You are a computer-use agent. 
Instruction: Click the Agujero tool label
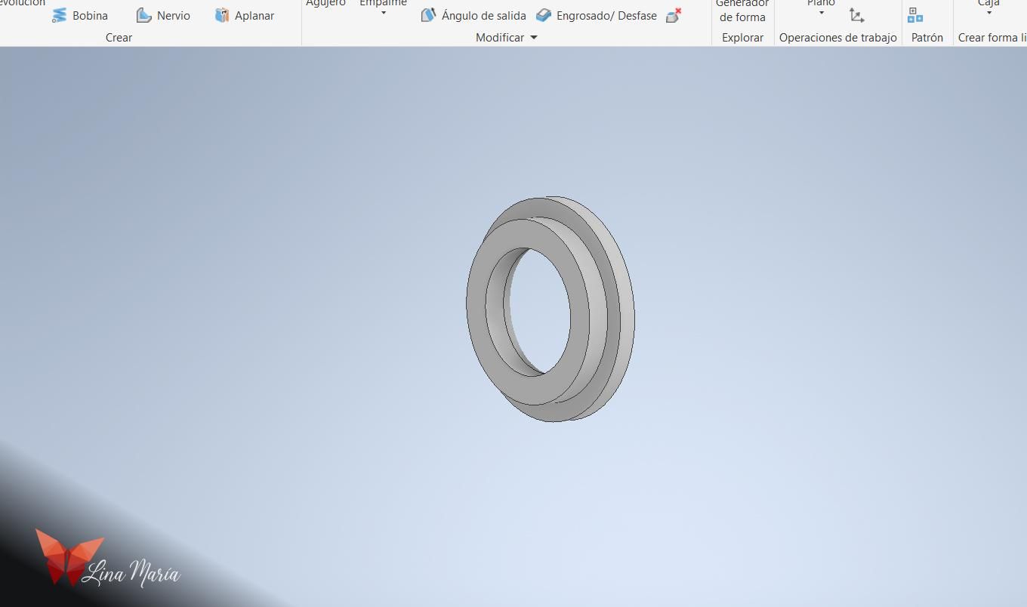pos(325,3)
